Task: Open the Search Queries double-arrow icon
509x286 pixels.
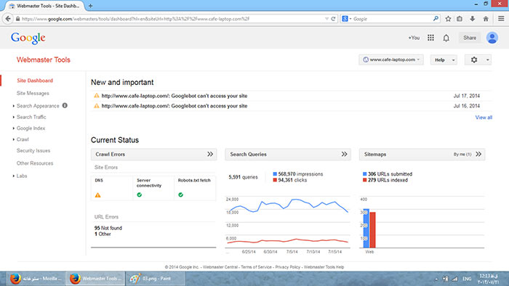Action: [x=344, y=154]
